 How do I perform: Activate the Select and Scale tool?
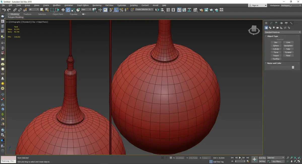tap(73, 10)
